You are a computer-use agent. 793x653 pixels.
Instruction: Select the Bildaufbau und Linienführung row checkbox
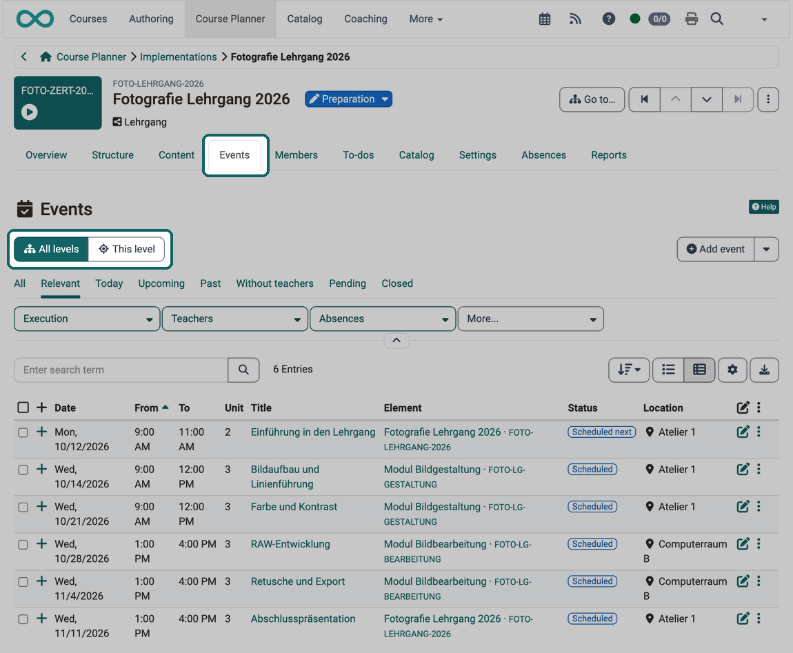click(x=23, y=470)
